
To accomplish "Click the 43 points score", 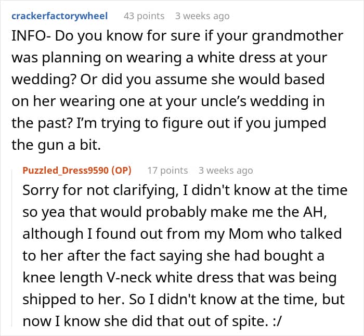I will (x=144, y=16).
